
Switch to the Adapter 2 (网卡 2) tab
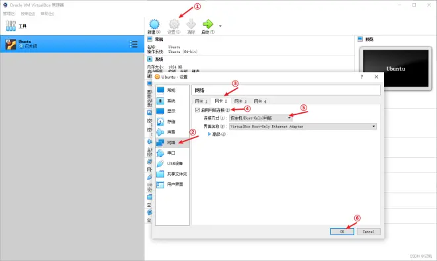click(x=220, y=100)
